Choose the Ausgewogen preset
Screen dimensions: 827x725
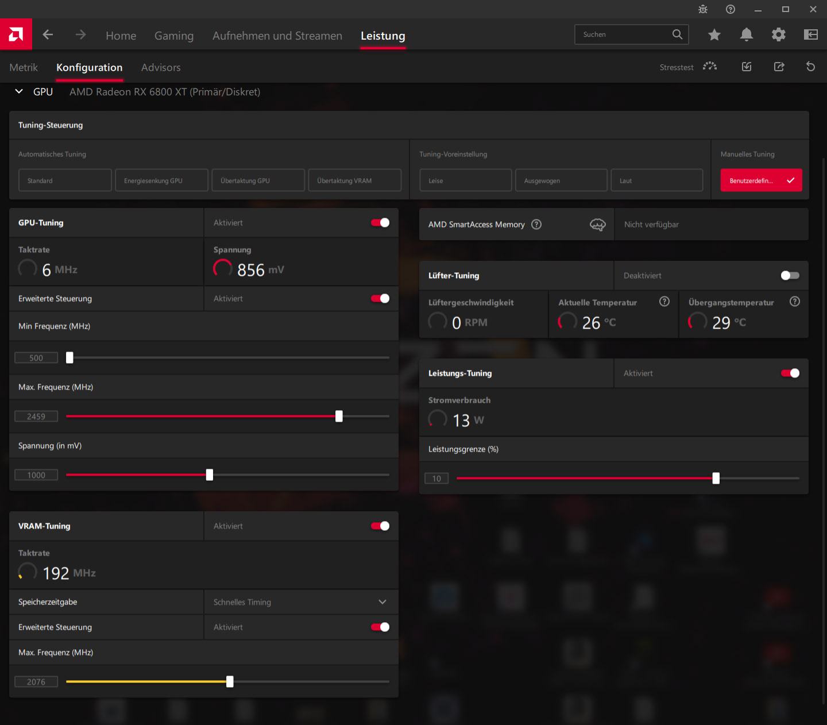click(x=561, y=180)
